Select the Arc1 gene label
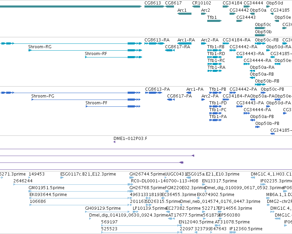The height and width of the screenshot is (234, 292). pos(182,10)
